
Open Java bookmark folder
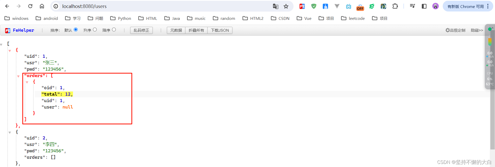click(x=172, y=18)
